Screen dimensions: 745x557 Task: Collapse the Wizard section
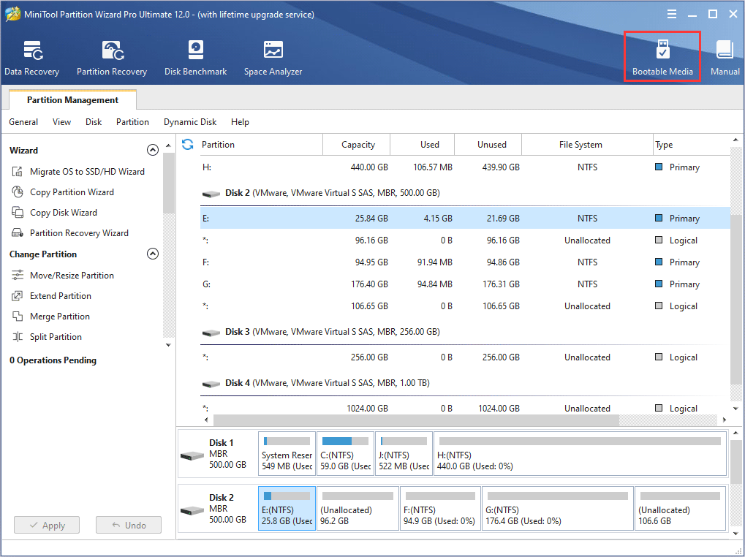coord(153,151)
